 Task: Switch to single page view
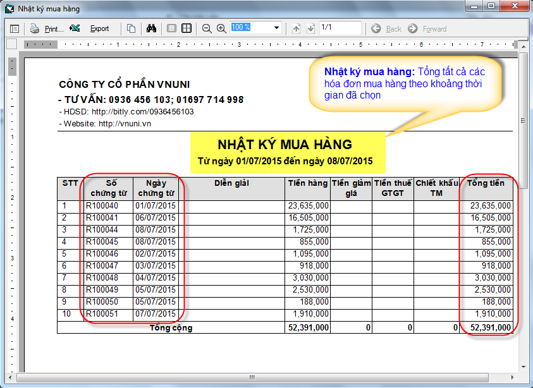[x=171, y=28]
